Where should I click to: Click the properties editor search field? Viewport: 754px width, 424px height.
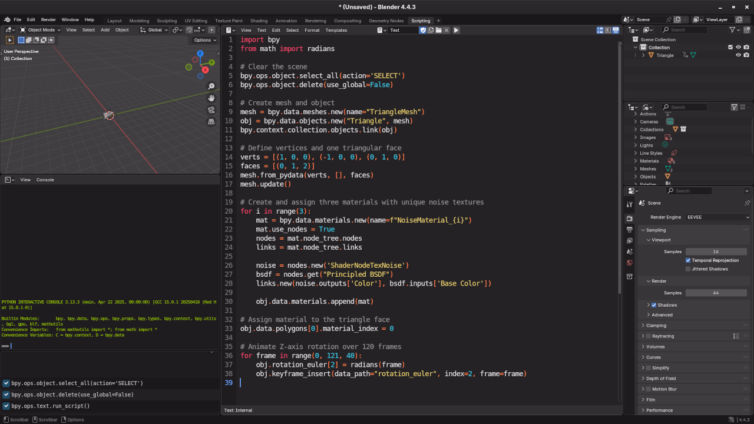point(689,191)
